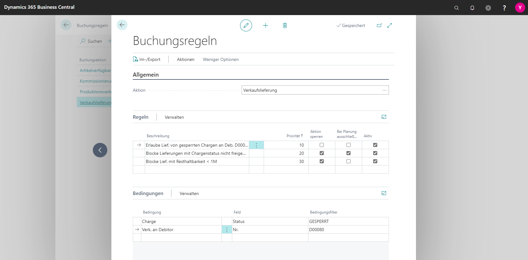Screen dimensions: 528x260
Task: Maximize the Bedingungen subpage icon
Action: point(384,193)
